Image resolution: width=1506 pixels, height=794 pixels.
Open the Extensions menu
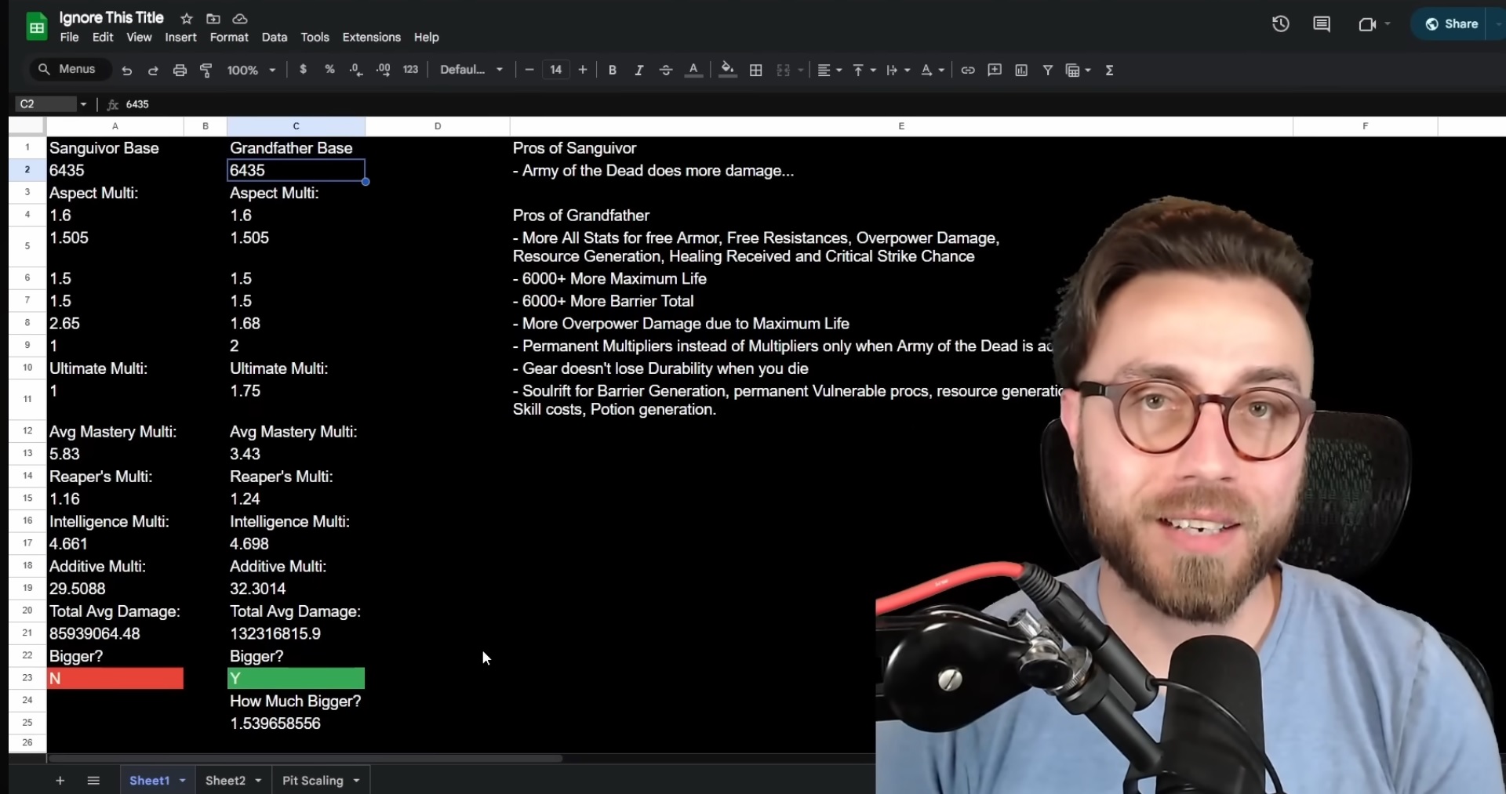[372, 37]
